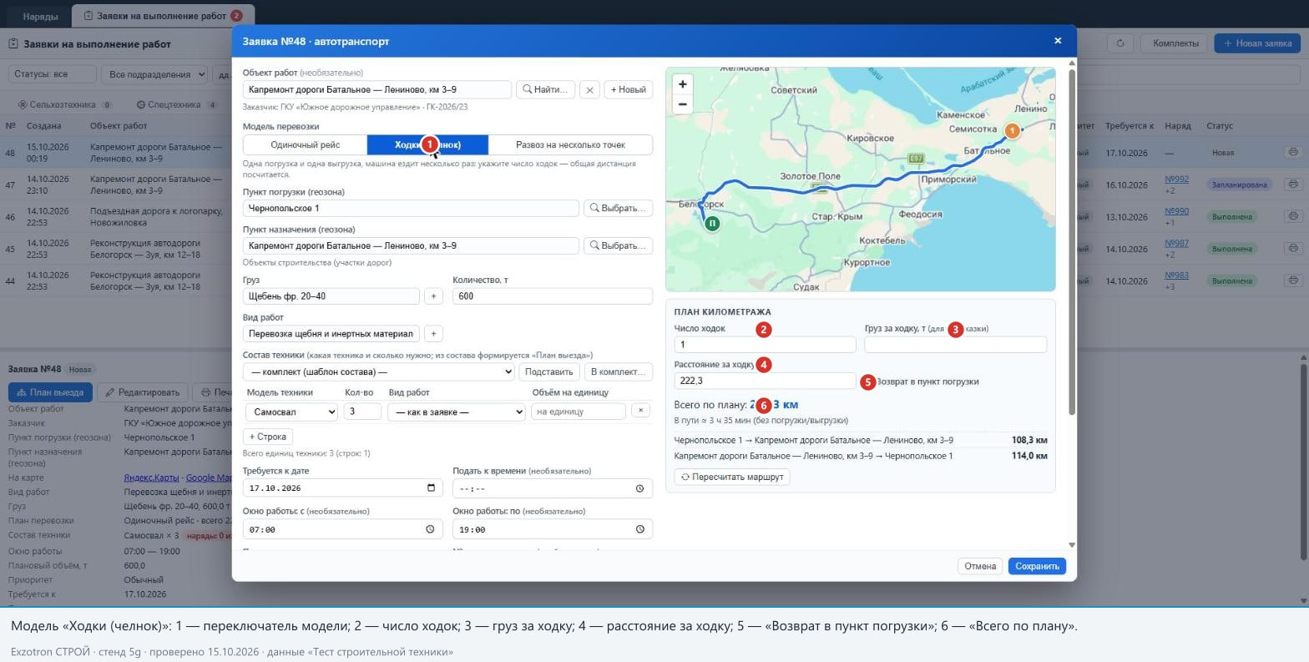Open the комплект (шаблон состава) dropdown
Viewport: 1309px width, 662px height.
pos(378,371)
